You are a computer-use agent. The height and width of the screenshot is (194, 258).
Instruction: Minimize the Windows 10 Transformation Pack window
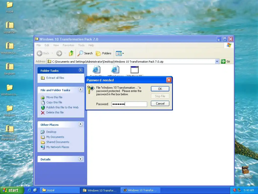[219, 39]
